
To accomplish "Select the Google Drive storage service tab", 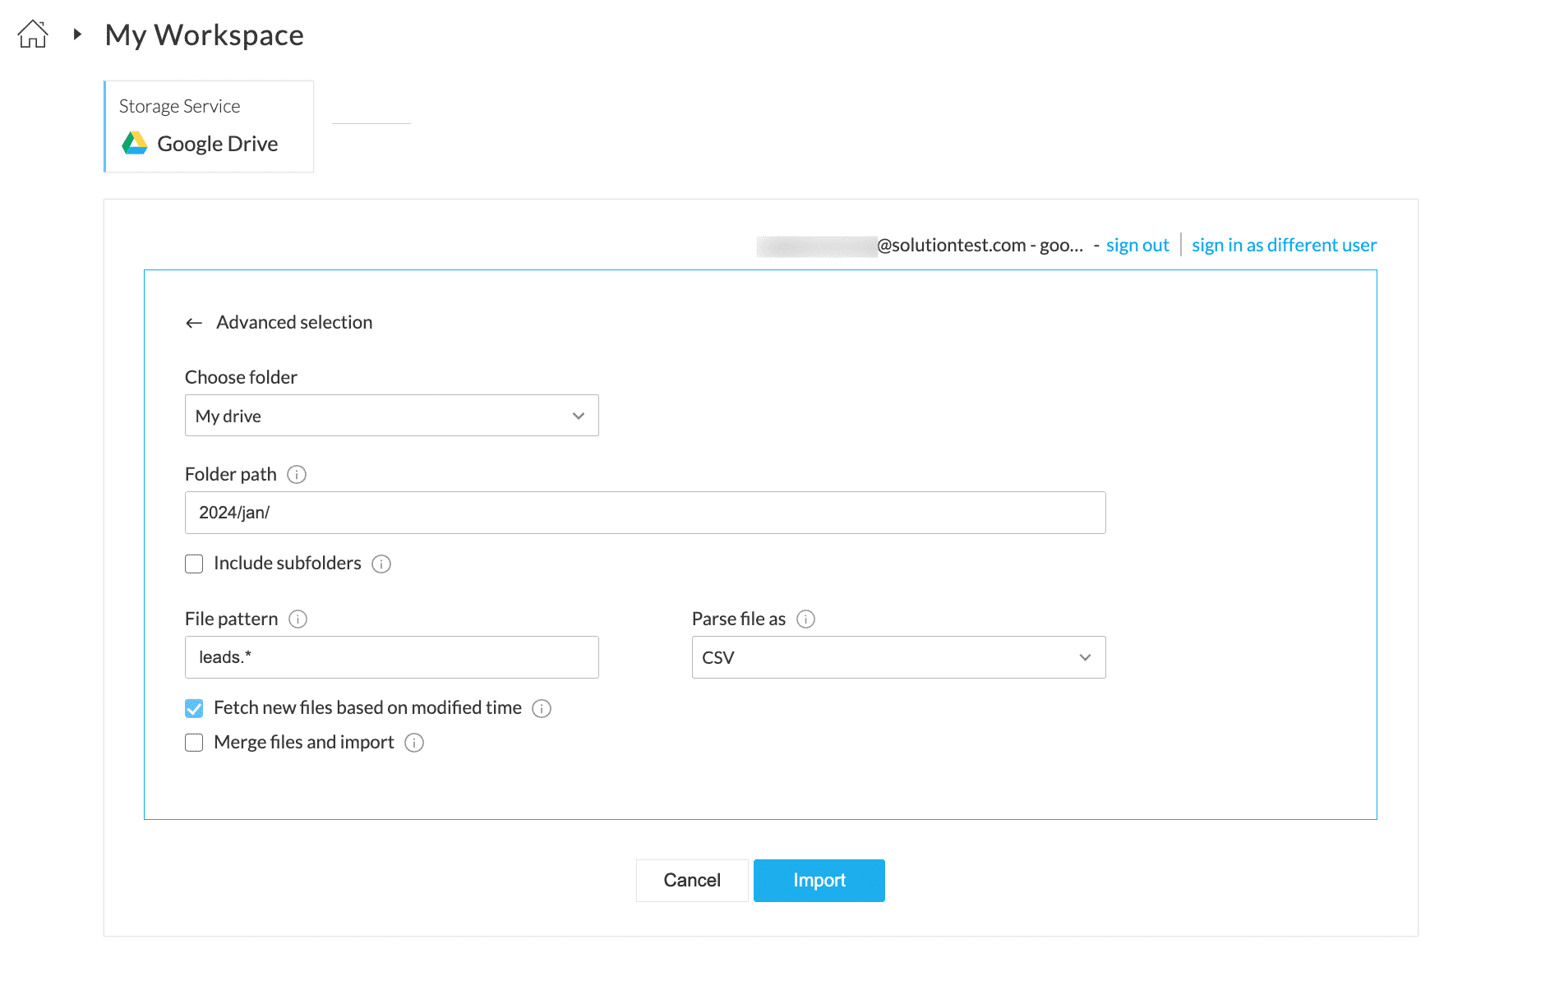I will tap(210, 127).
